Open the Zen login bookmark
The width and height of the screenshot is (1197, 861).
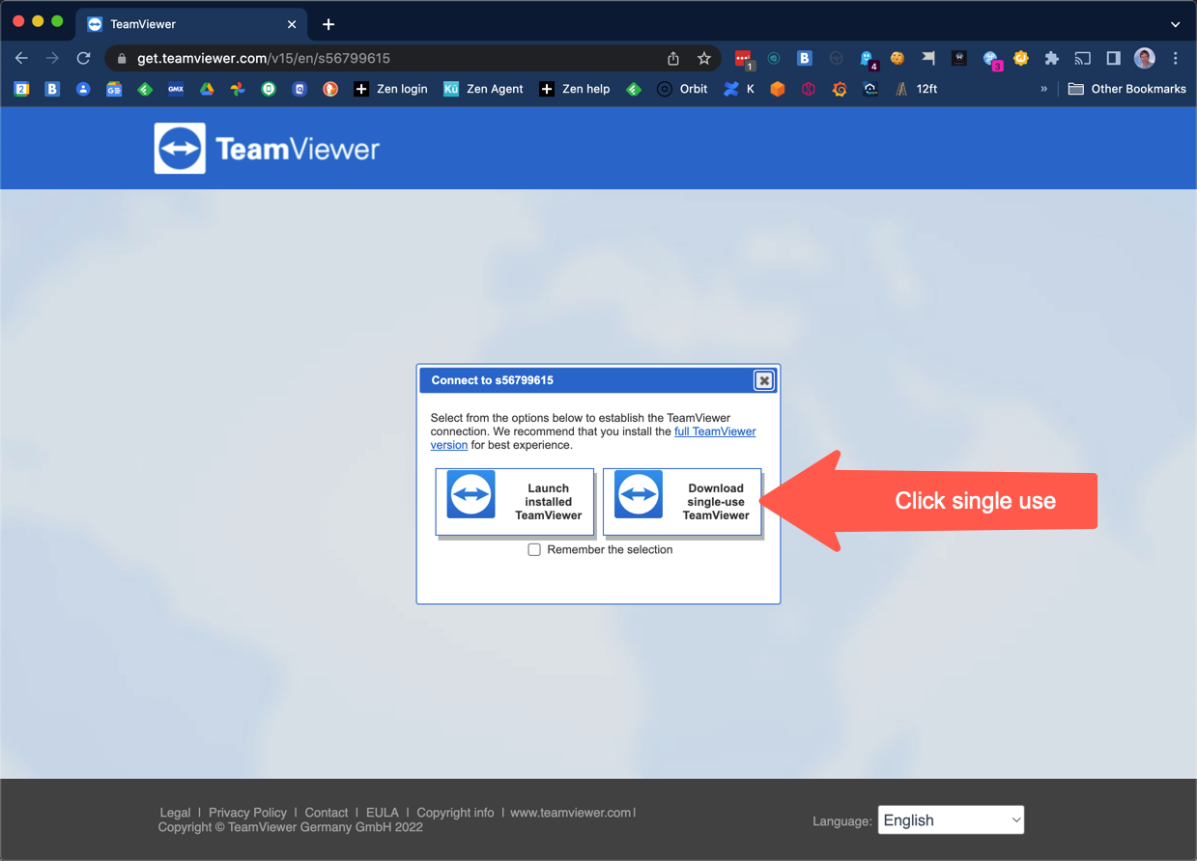[390, 89]
